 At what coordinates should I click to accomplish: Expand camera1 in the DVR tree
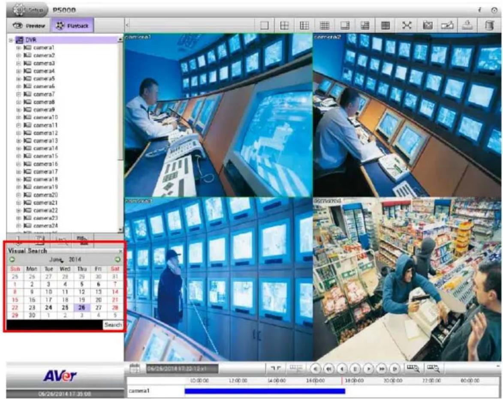(18, 48)
